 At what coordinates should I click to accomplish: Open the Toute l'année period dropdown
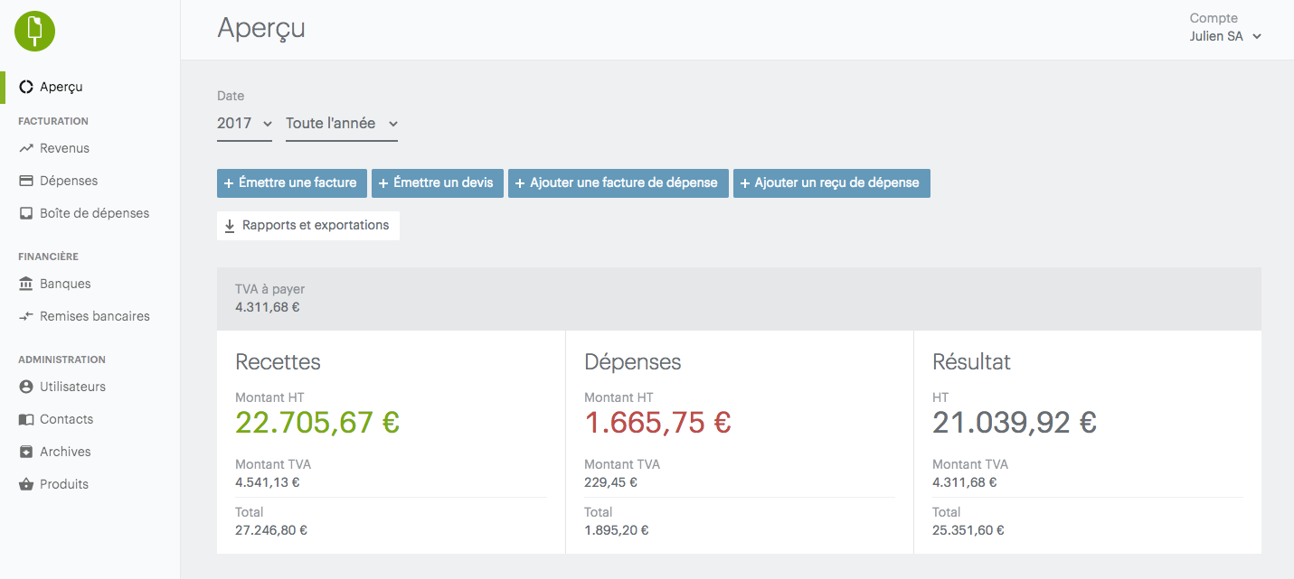coord(342,124)
